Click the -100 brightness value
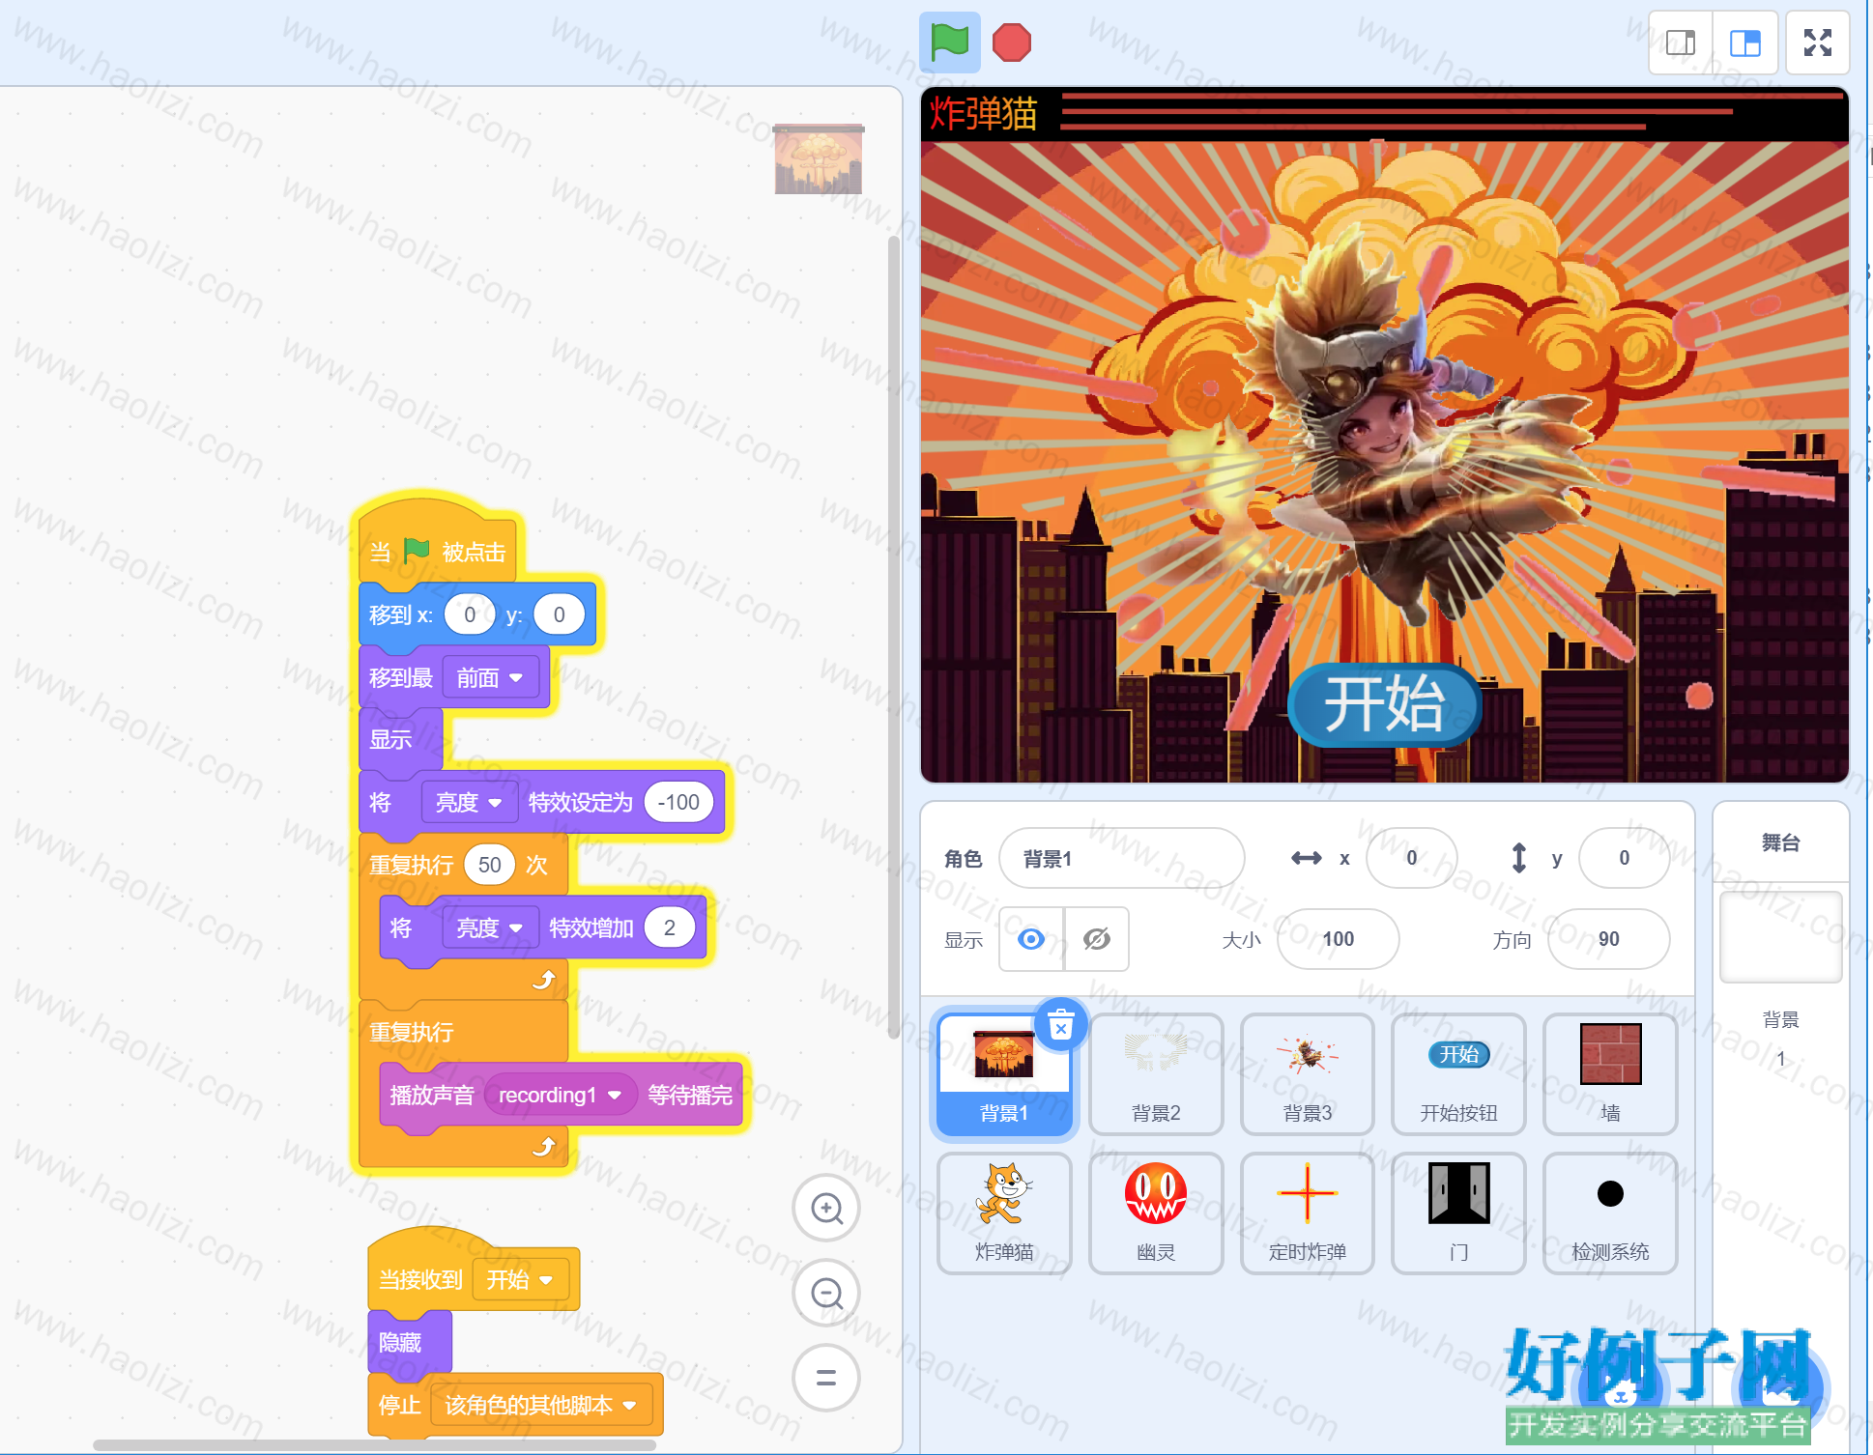The width and height of the screenshot is (1873, 1455). 678,802
